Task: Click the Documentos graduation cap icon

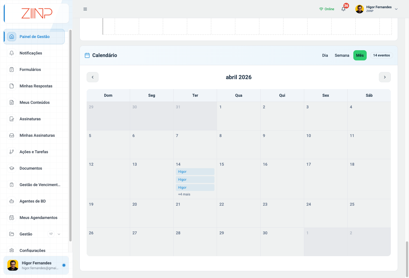Action: pos(12,168)
